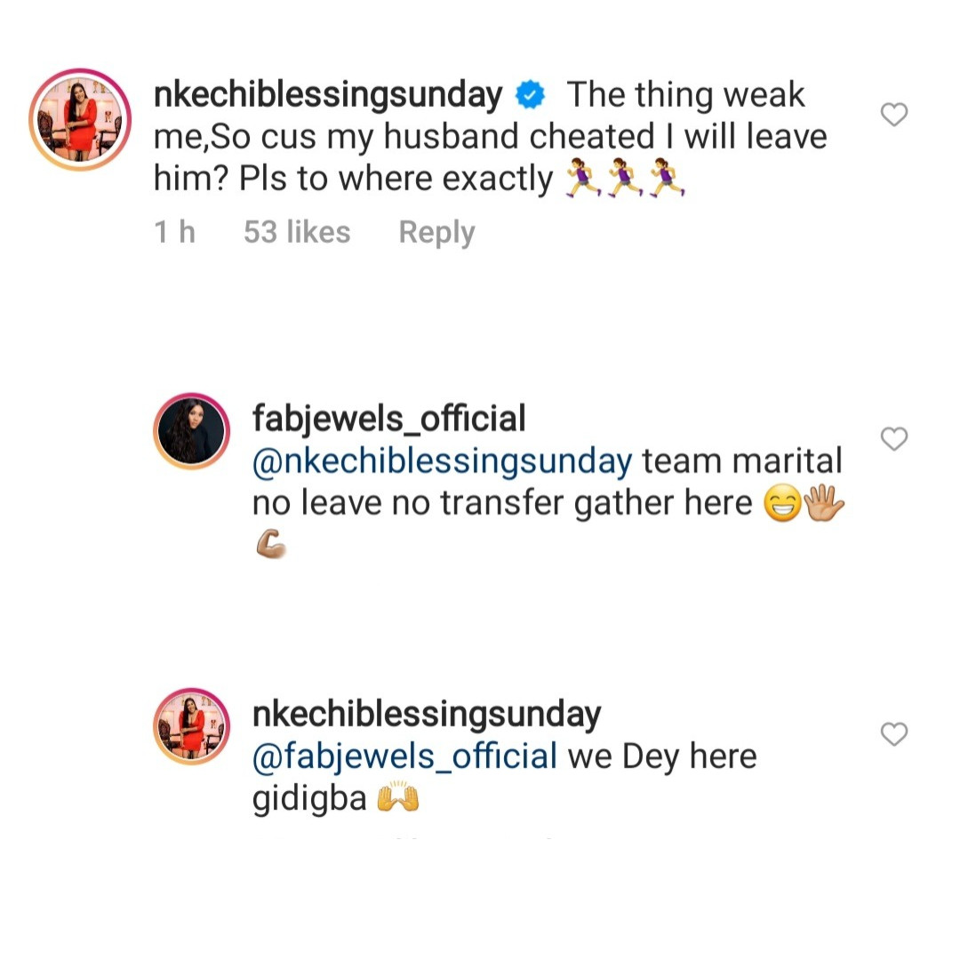
Task: Open the fabjewels_official username
Action: click(x=388, y=419)
